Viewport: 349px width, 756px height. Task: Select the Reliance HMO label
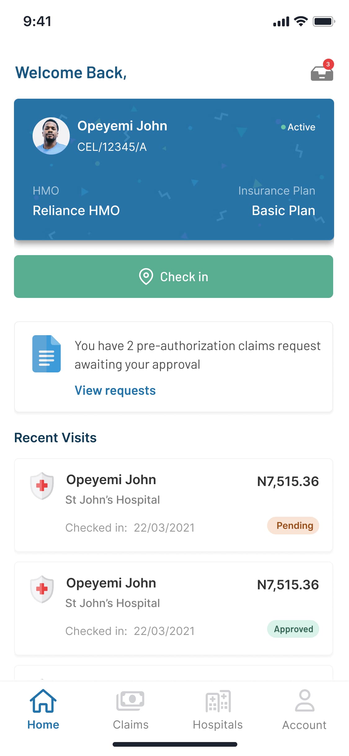coord(76,210)
